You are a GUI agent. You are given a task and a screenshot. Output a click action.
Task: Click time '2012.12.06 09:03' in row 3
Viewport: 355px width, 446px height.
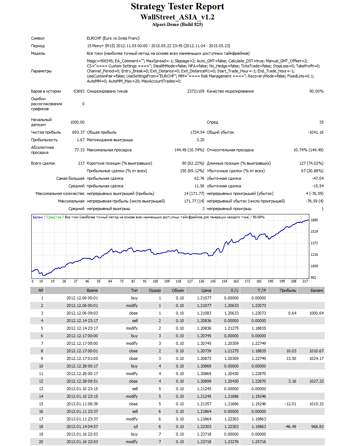tap(82, 313)
